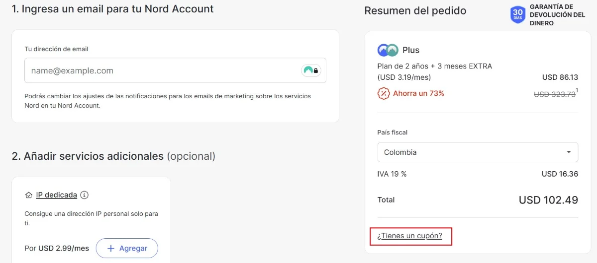The image size is (597, 263).
Task: Click the Resumen del pedido heading
Action: (x=415, y=11)
